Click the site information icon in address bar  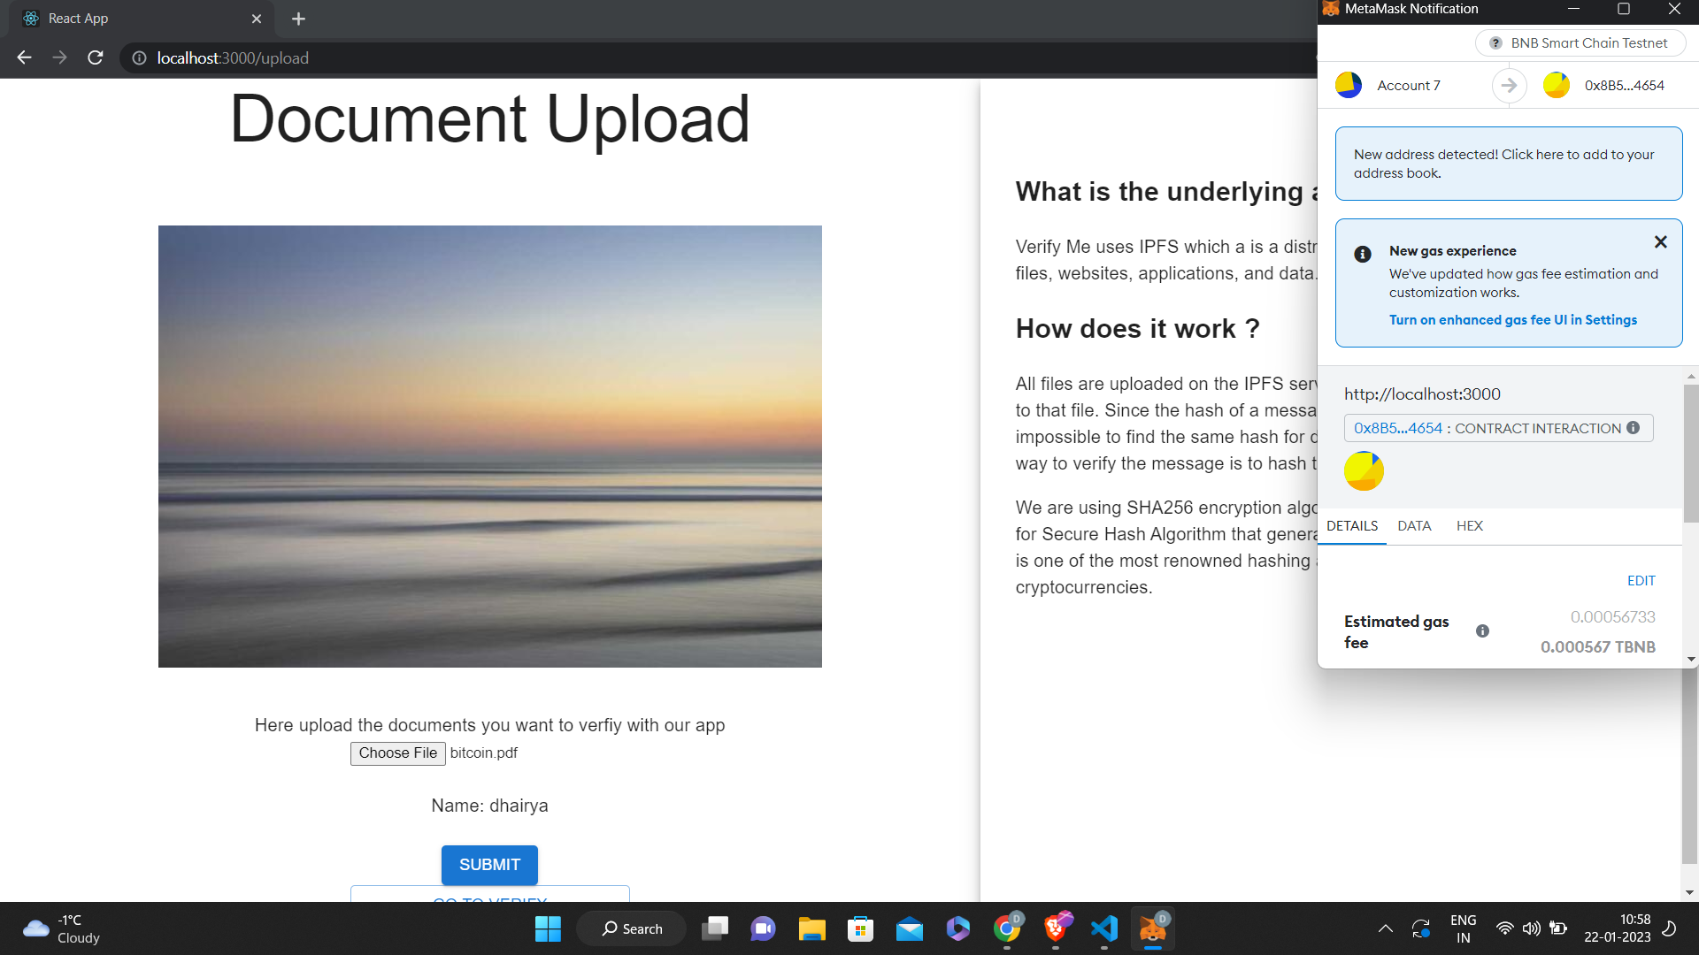pos(139,58)
